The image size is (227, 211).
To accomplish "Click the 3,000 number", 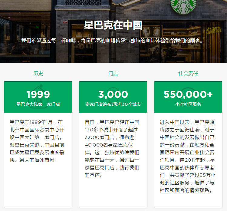I will pyautogui.click(x=113, y=94).
